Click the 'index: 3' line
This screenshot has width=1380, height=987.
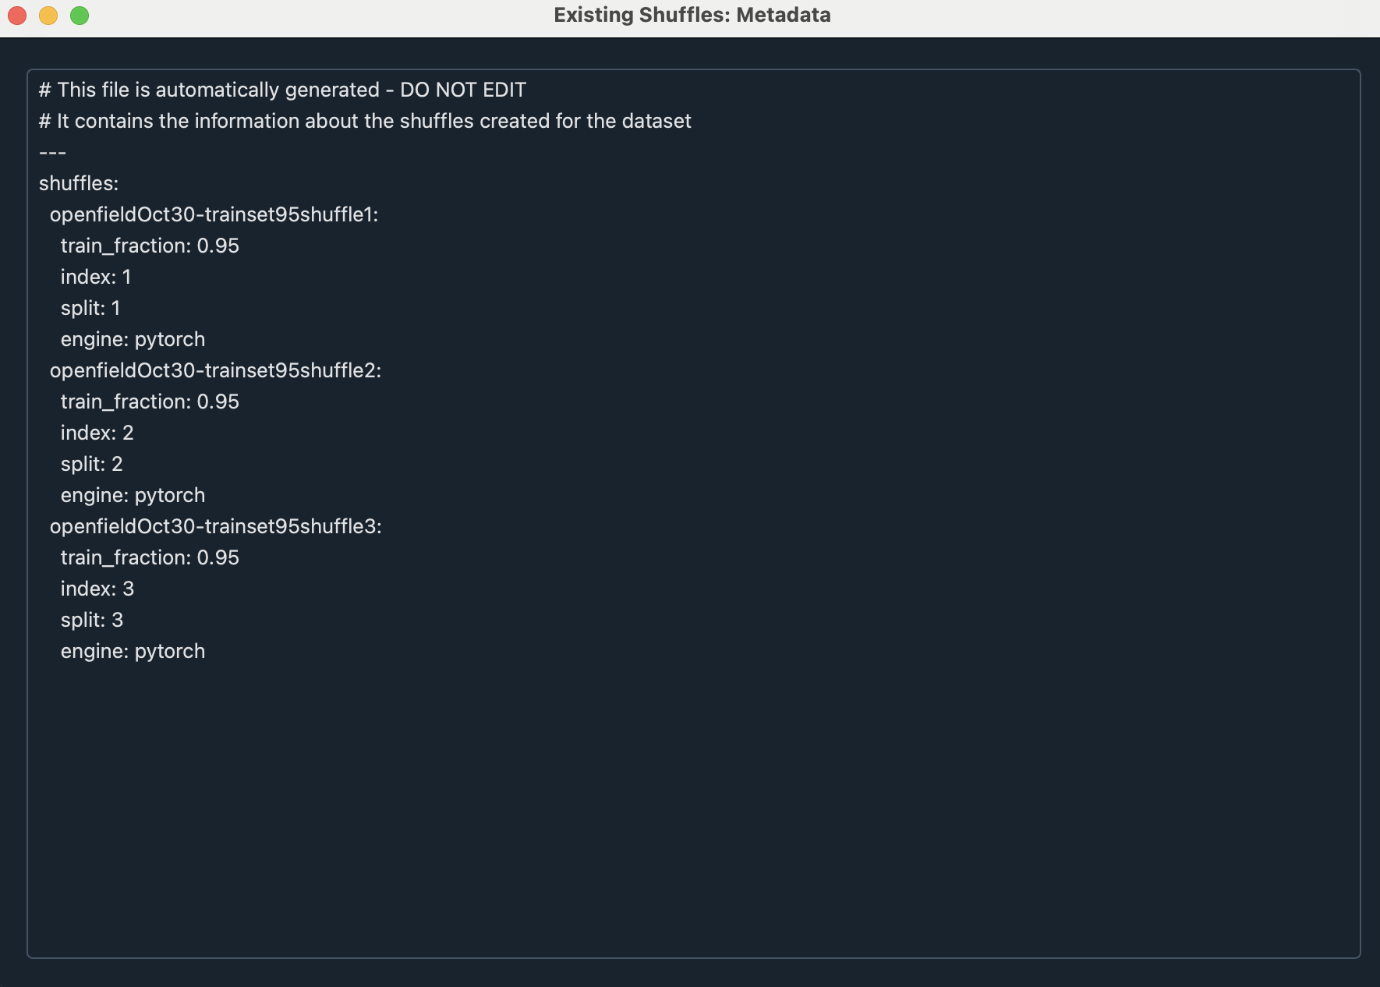(x=97, y=589)
